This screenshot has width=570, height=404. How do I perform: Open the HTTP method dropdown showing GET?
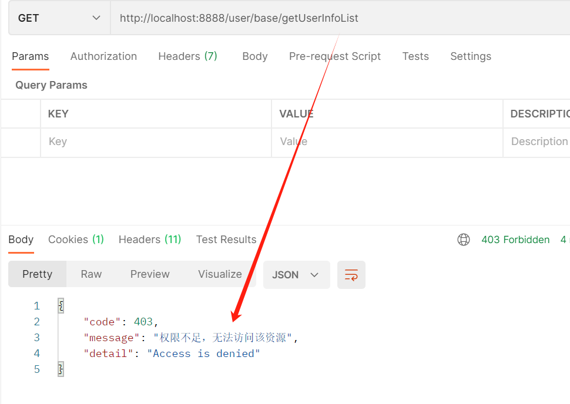59,18
